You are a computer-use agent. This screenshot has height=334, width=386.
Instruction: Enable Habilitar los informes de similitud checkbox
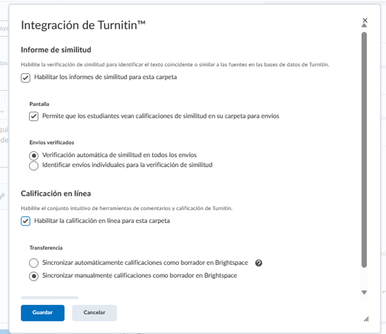pos(25,77)
